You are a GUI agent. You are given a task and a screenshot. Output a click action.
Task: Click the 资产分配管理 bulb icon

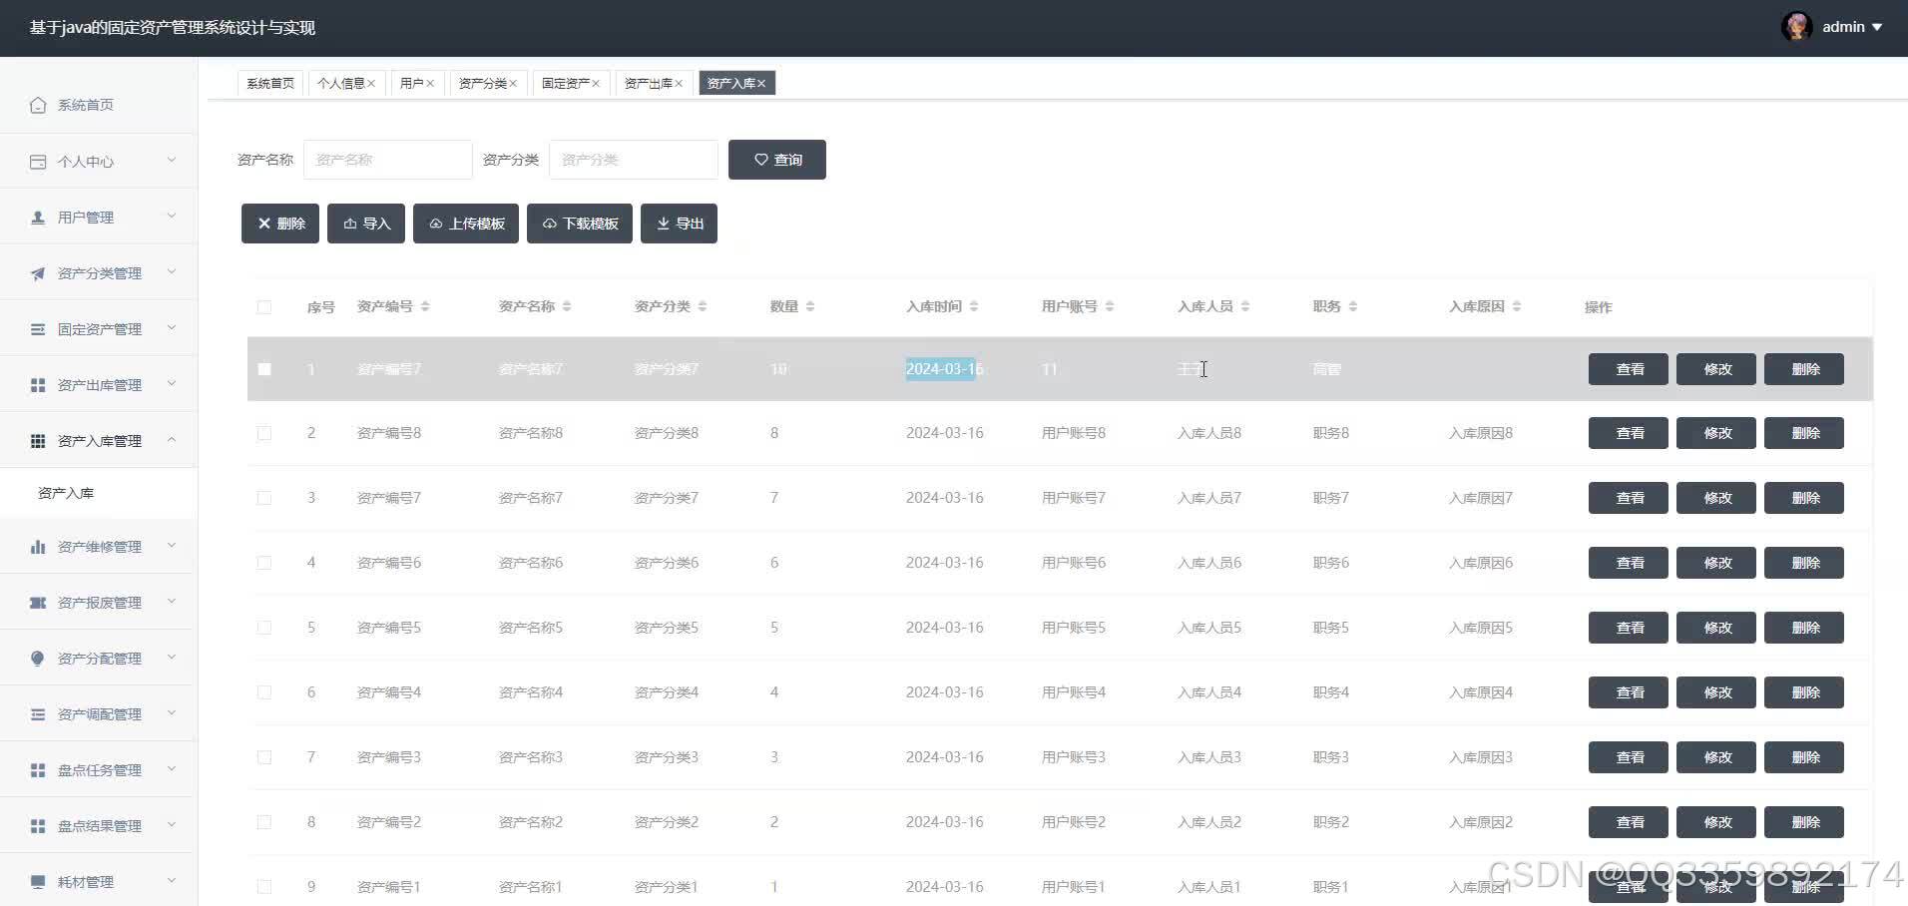(38, 659)
